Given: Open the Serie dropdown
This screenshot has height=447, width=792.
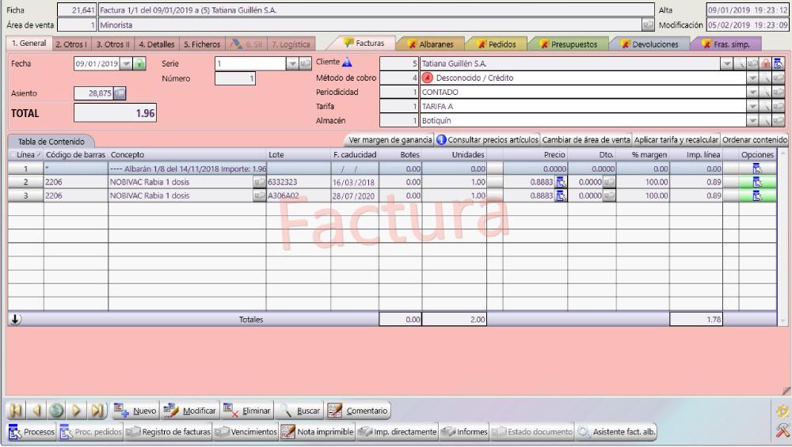Looking at the screenshot, I should tap(293, 63).
